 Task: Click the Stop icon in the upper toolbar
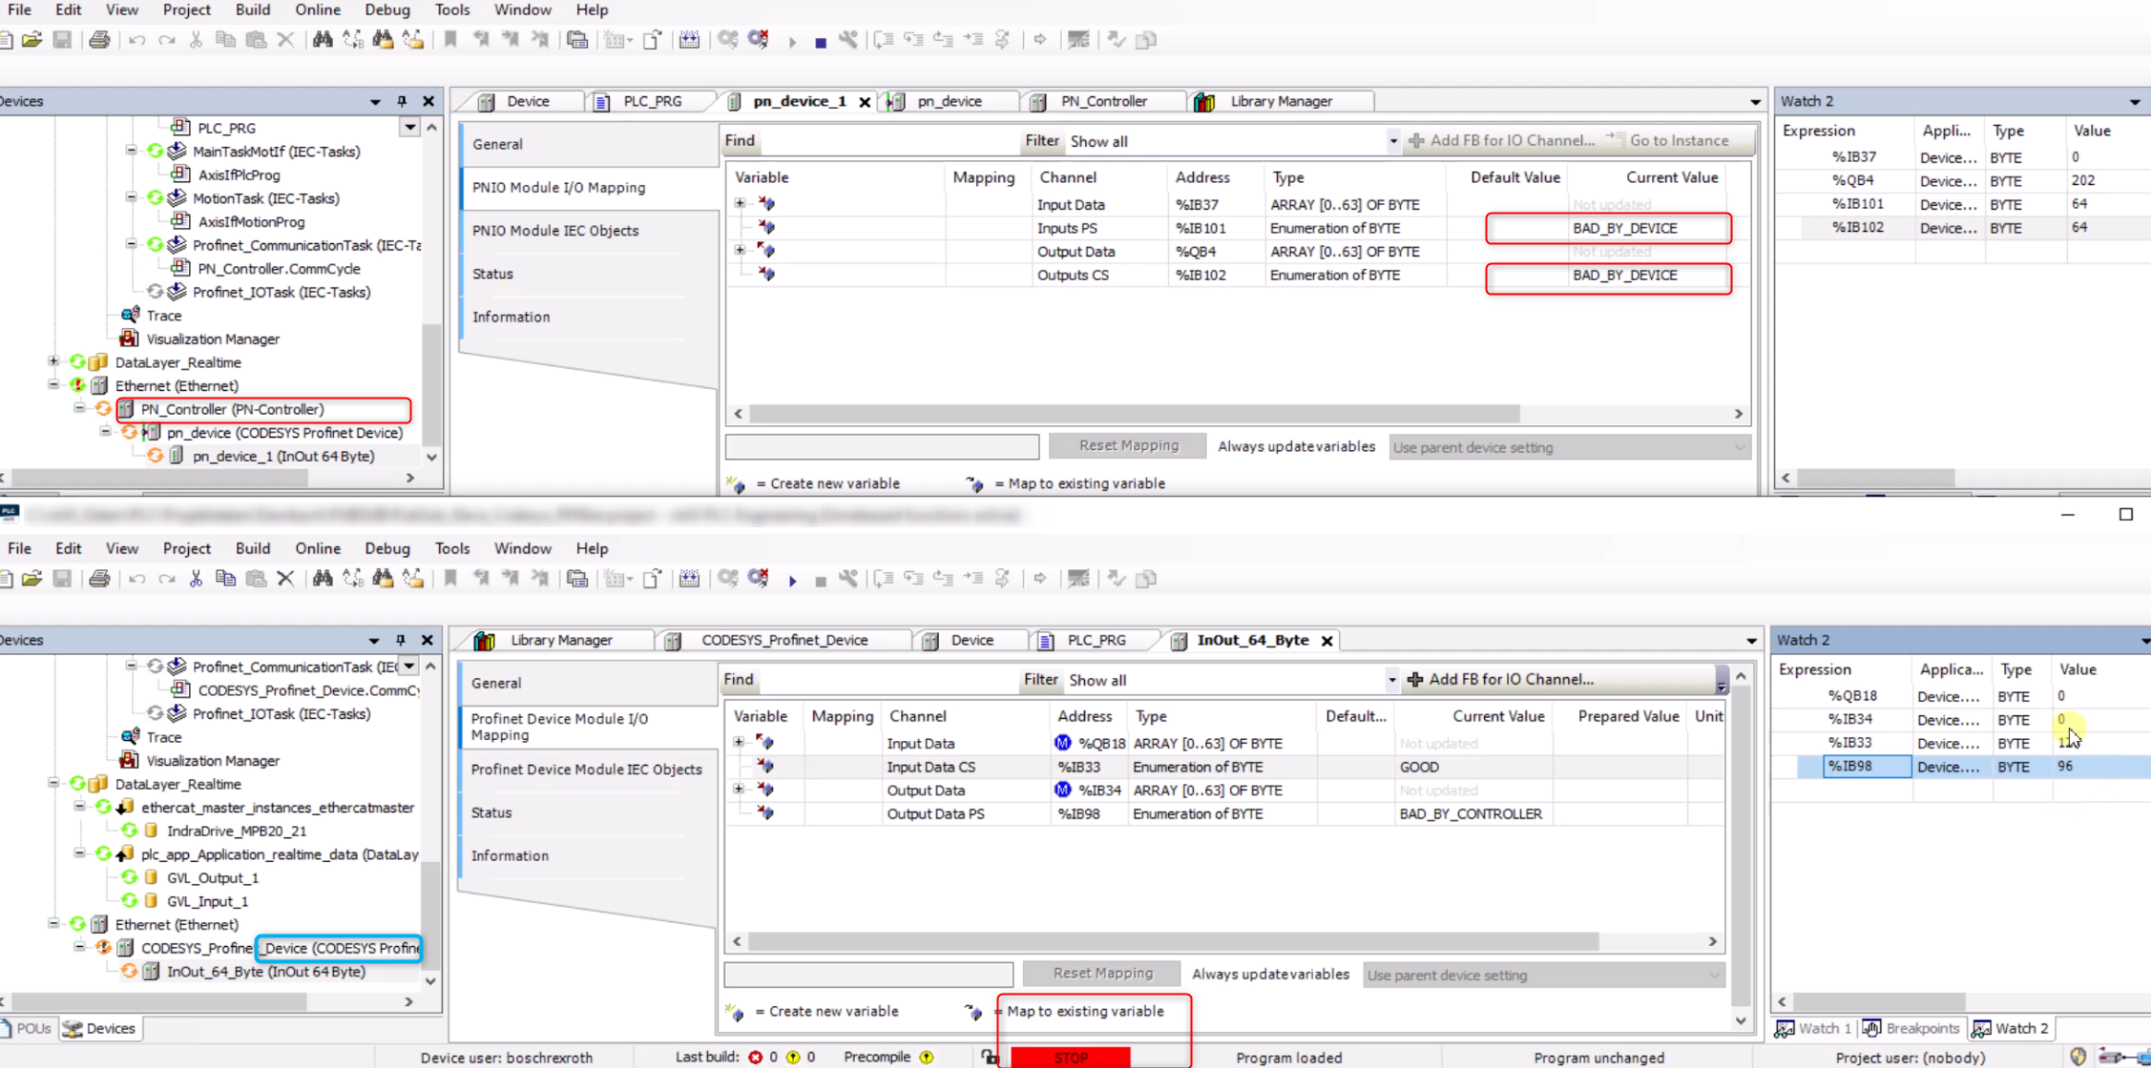click(820, 40)
